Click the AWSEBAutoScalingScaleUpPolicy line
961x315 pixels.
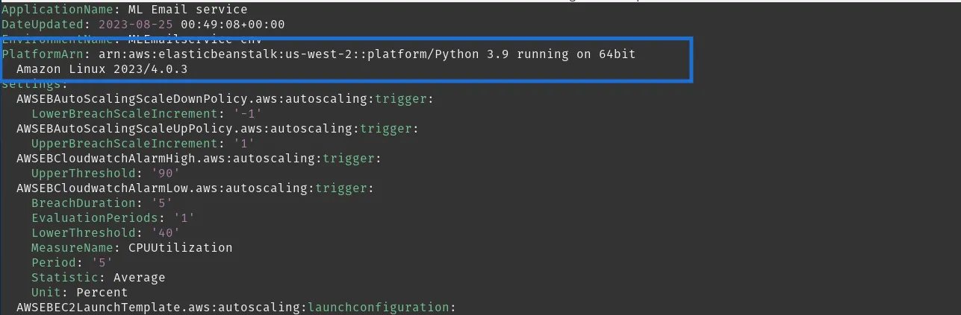click(217, 129)
